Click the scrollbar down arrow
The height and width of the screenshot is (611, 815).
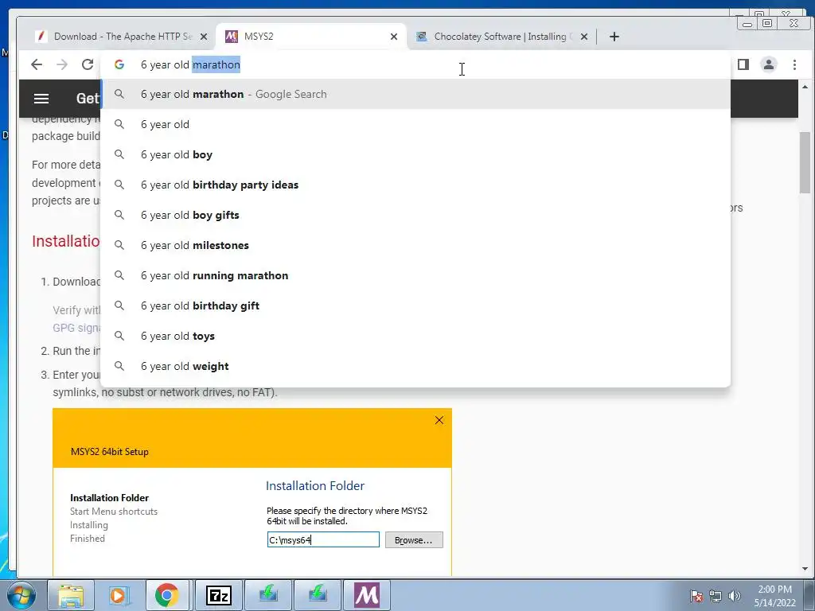point(805,569)
